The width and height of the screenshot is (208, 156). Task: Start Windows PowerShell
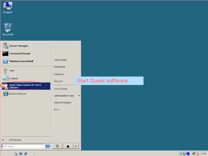pos(21,61)
